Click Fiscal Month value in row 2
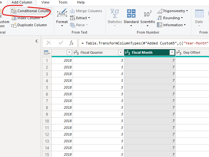The width and height of the screenshot is (209, 157). (150, 67)
